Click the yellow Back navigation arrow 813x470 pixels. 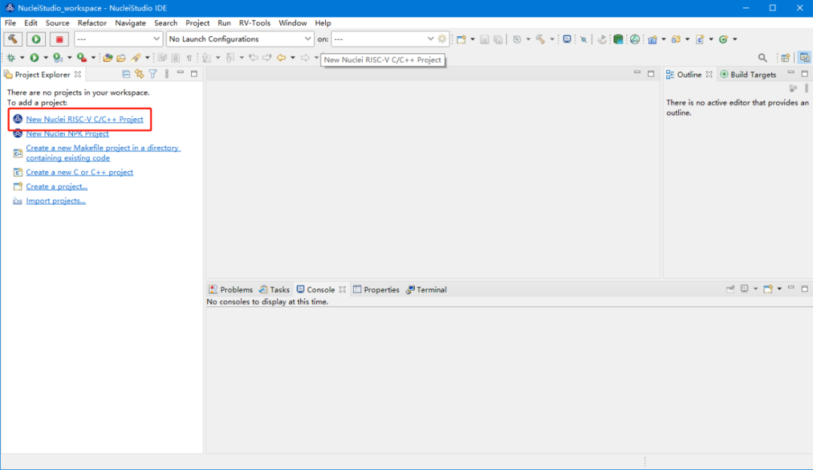[x=281, y=57]
